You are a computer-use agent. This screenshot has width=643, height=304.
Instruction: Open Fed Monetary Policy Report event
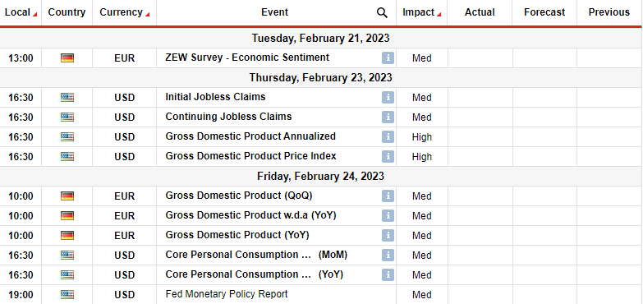pyautogui.click(x=227, y=294)
